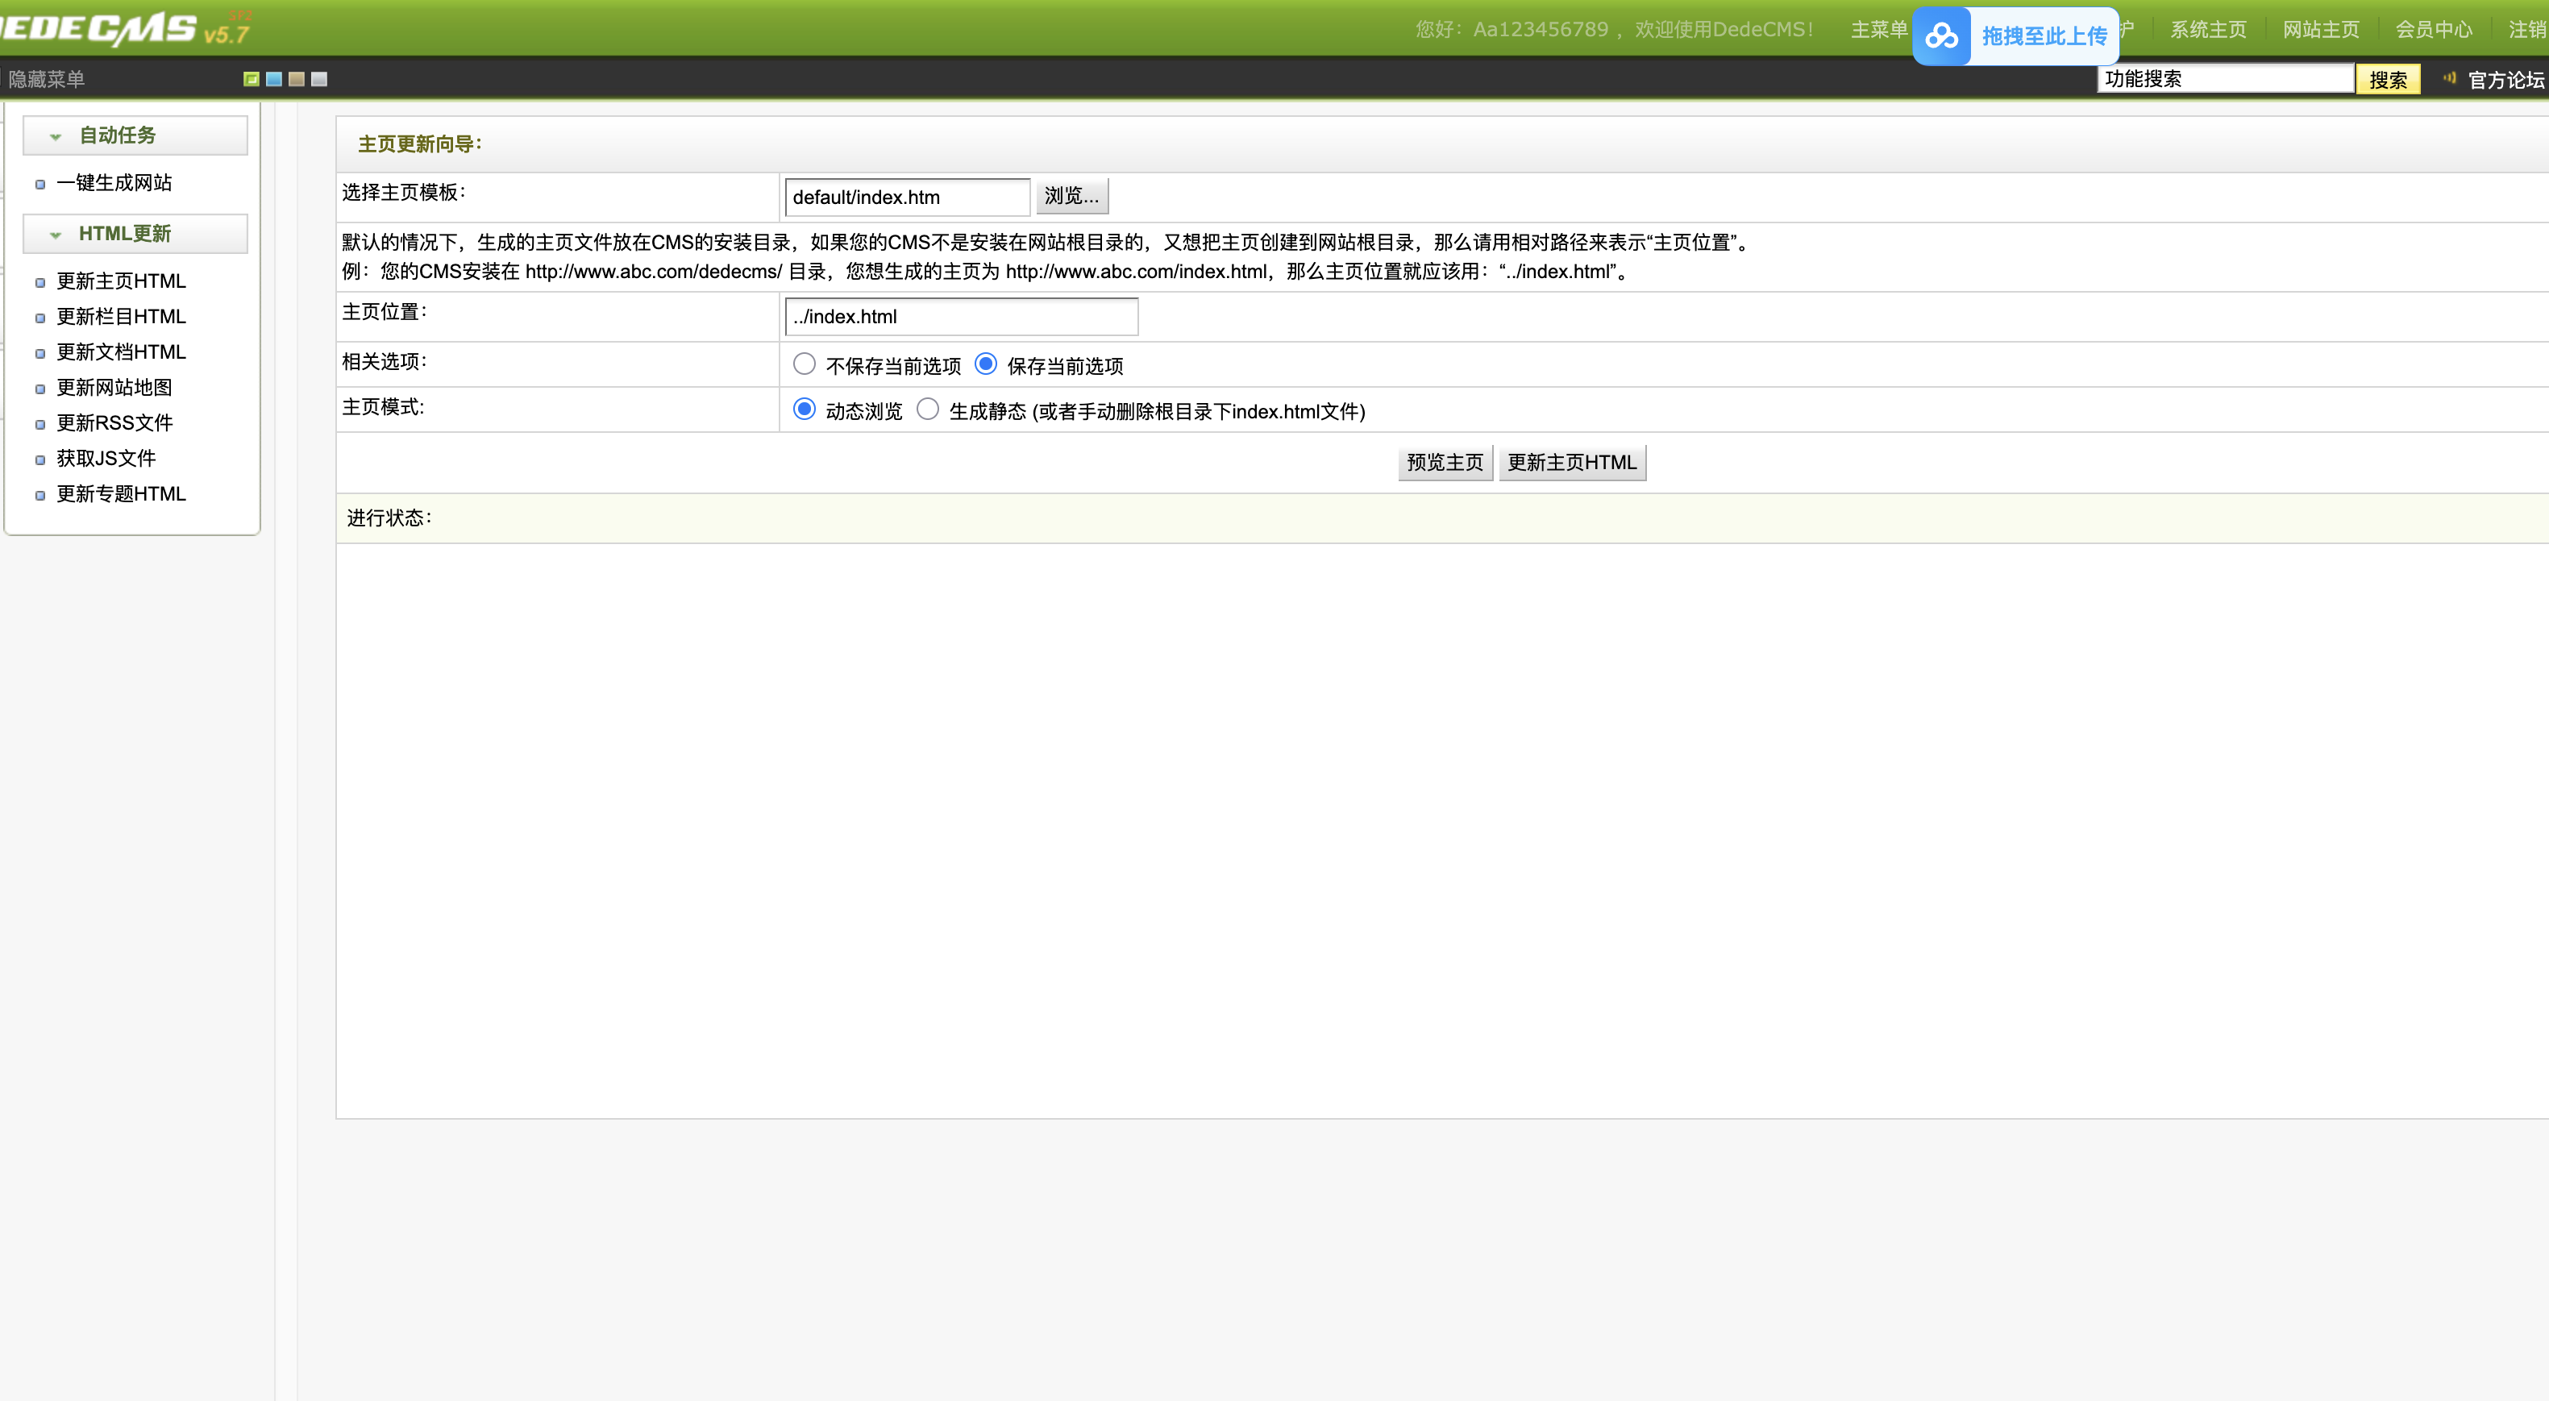Open 系统主页 in top navigation

(x=2208, y=30)
